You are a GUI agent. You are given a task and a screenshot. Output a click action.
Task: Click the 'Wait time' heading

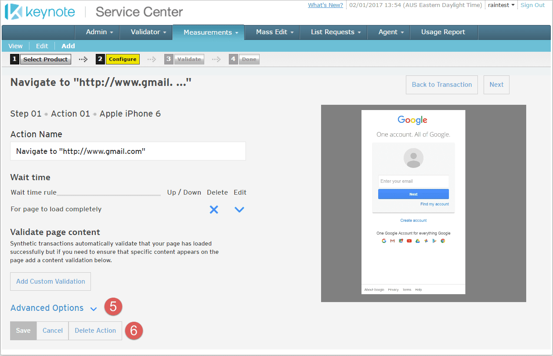point(30,178)
